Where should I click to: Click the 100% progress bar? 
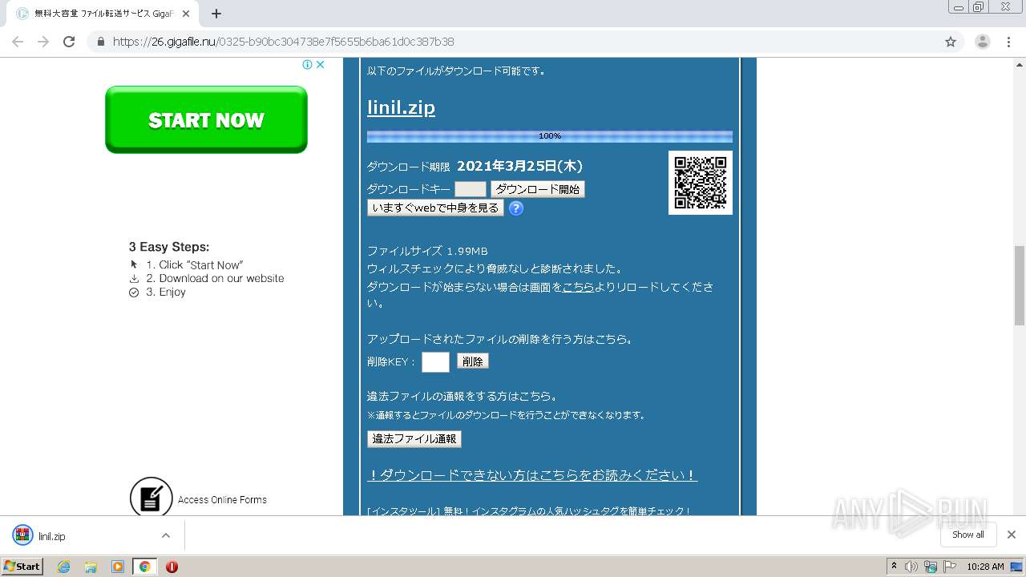550,136
